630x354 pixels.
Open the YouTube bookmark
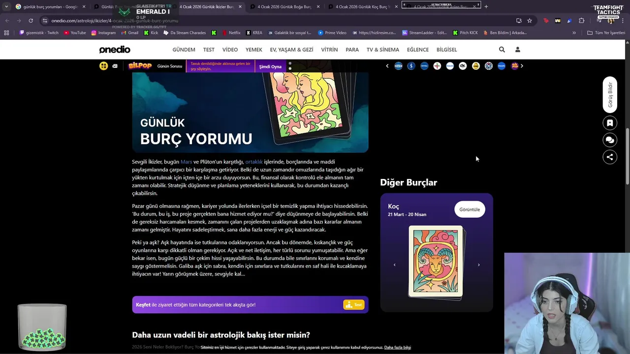pos(75,33)
